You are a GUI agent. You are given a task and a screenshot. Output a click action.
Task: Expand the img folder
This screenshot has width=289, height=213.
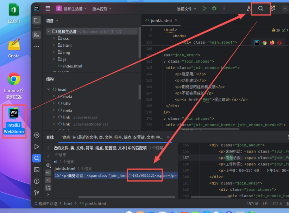[x=54, y=52]
